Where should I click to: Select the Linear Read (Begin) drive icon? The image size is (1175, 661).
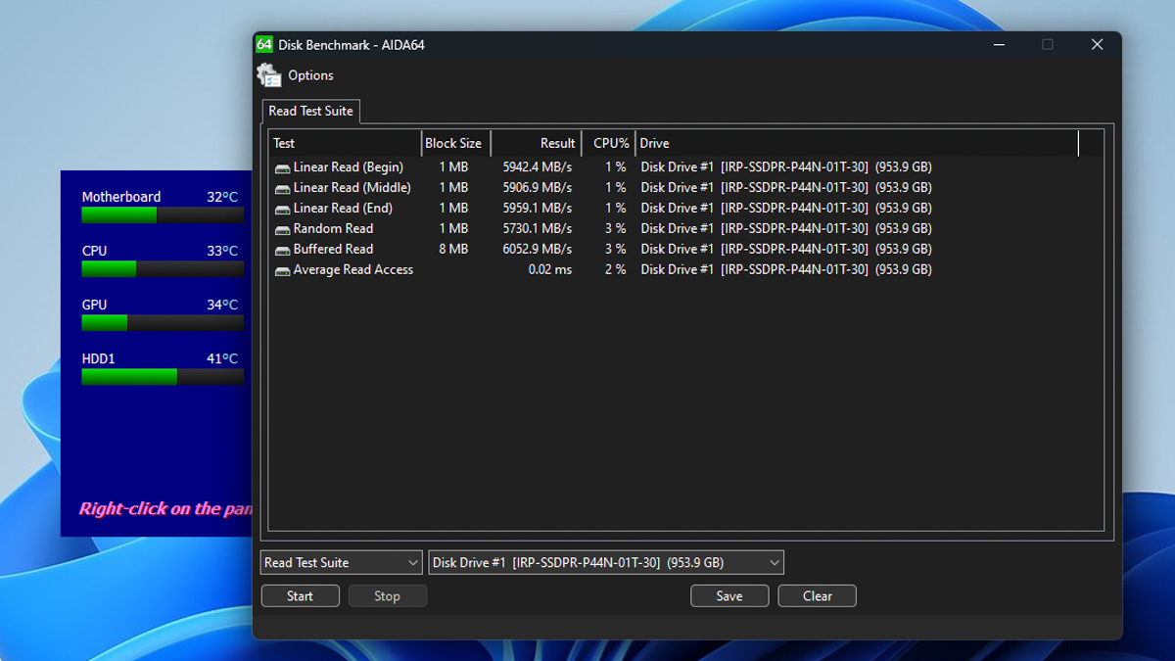pos(282,168)
